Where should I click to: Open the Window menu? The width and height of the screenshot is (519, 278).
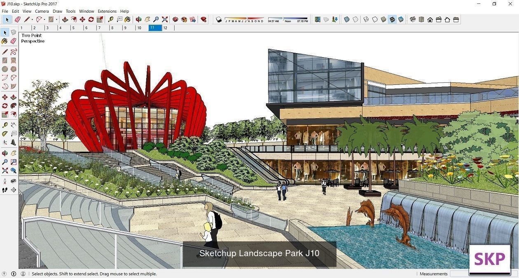tap(86, 11)
